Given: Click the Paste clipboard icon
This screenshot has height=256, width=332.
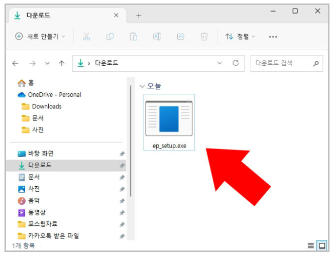Looking at the screenshot, I should [134, 37].
